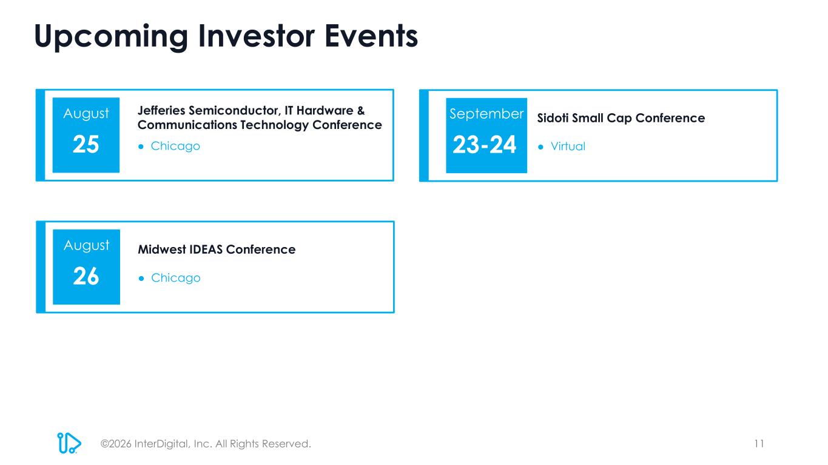This screenshot has height=465, width=828.
Task: Select the August 26 date box
Action: [86, 266]
